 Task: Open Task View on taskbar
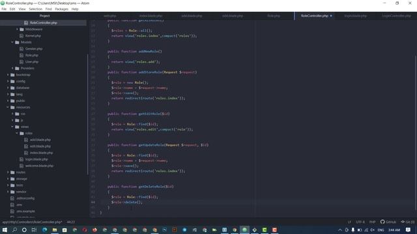[x=34, y=229]
